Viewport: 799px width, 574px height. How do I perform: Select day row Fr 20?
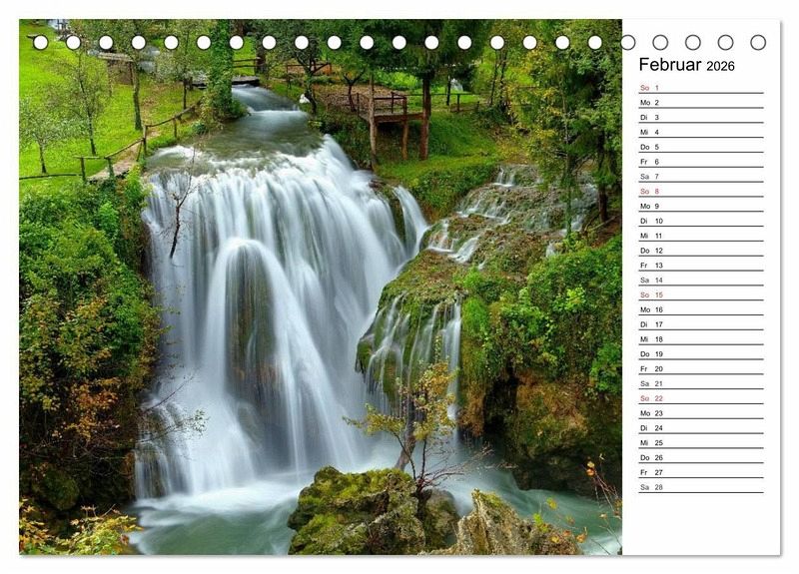coord(701,368)
